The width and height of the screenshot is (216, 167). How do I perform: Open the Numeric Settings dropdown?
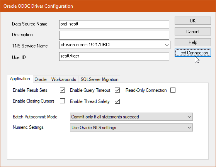coord(131,128)
